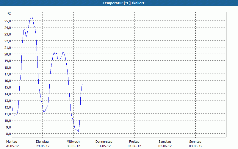
Task: Select the 15,0 axis label
Action: (x=8, y=87)
